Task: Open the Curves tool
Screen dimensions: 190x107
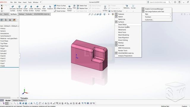Action: (x=133, y=7)
